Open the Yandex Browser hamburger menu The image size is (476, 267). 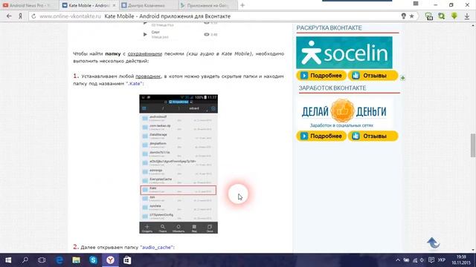point(416,4)
